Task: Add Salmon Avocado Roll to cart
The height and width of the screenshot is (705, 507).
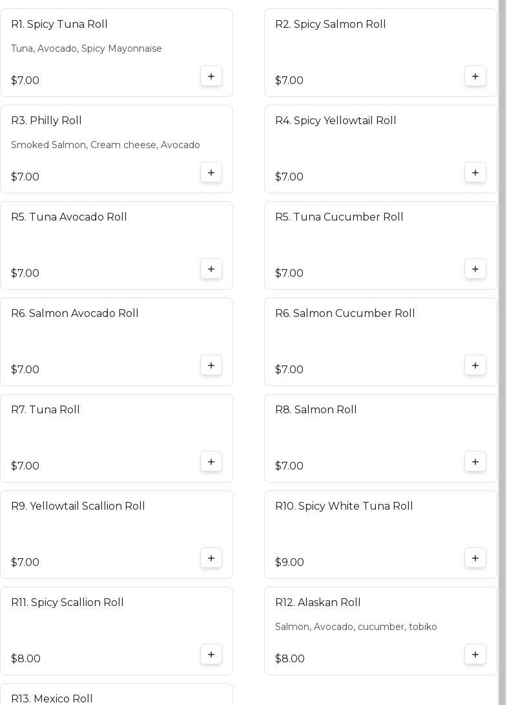Action: pos(211,365)
